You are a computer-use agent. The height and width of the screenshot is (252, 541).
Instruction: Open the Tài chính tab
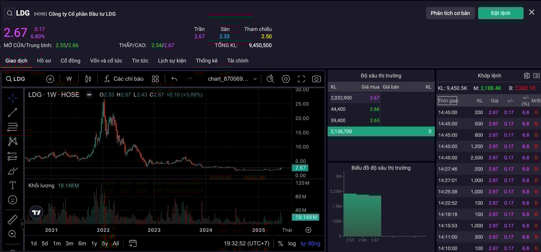(x=238, y=61)
